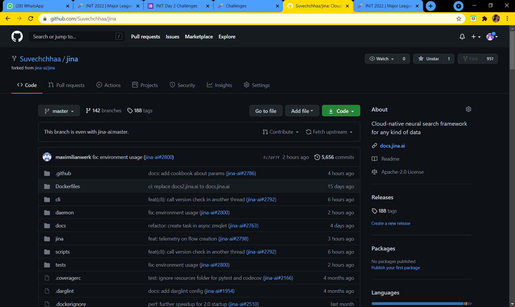Viewport: 515px width, 307px height.
Task: Switch to the Code tab
Action: [x=27, y=85]
